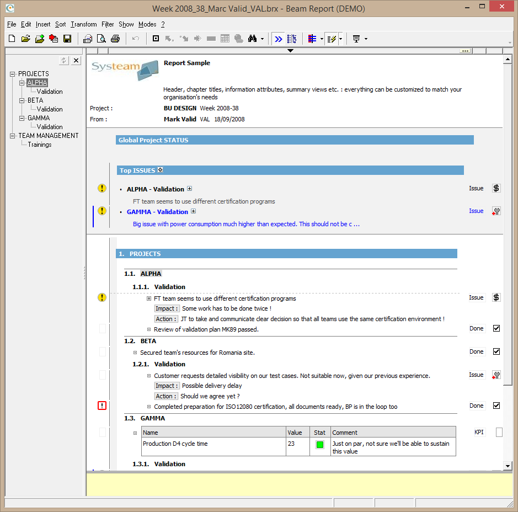Click the binoculars Find icon
This screenshot has height=512, width=518.
[253, 39]
